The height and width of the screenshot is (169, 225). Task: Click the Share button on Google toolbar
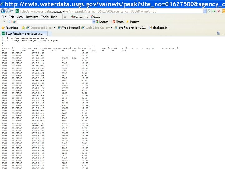tap(118, 22)
